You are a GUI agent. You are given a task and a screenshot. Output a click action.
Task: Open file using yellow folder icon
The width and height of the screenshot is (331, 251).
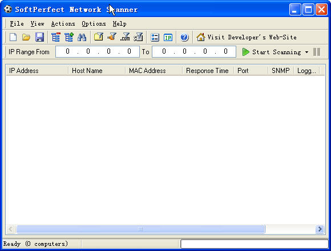[26, 37]
